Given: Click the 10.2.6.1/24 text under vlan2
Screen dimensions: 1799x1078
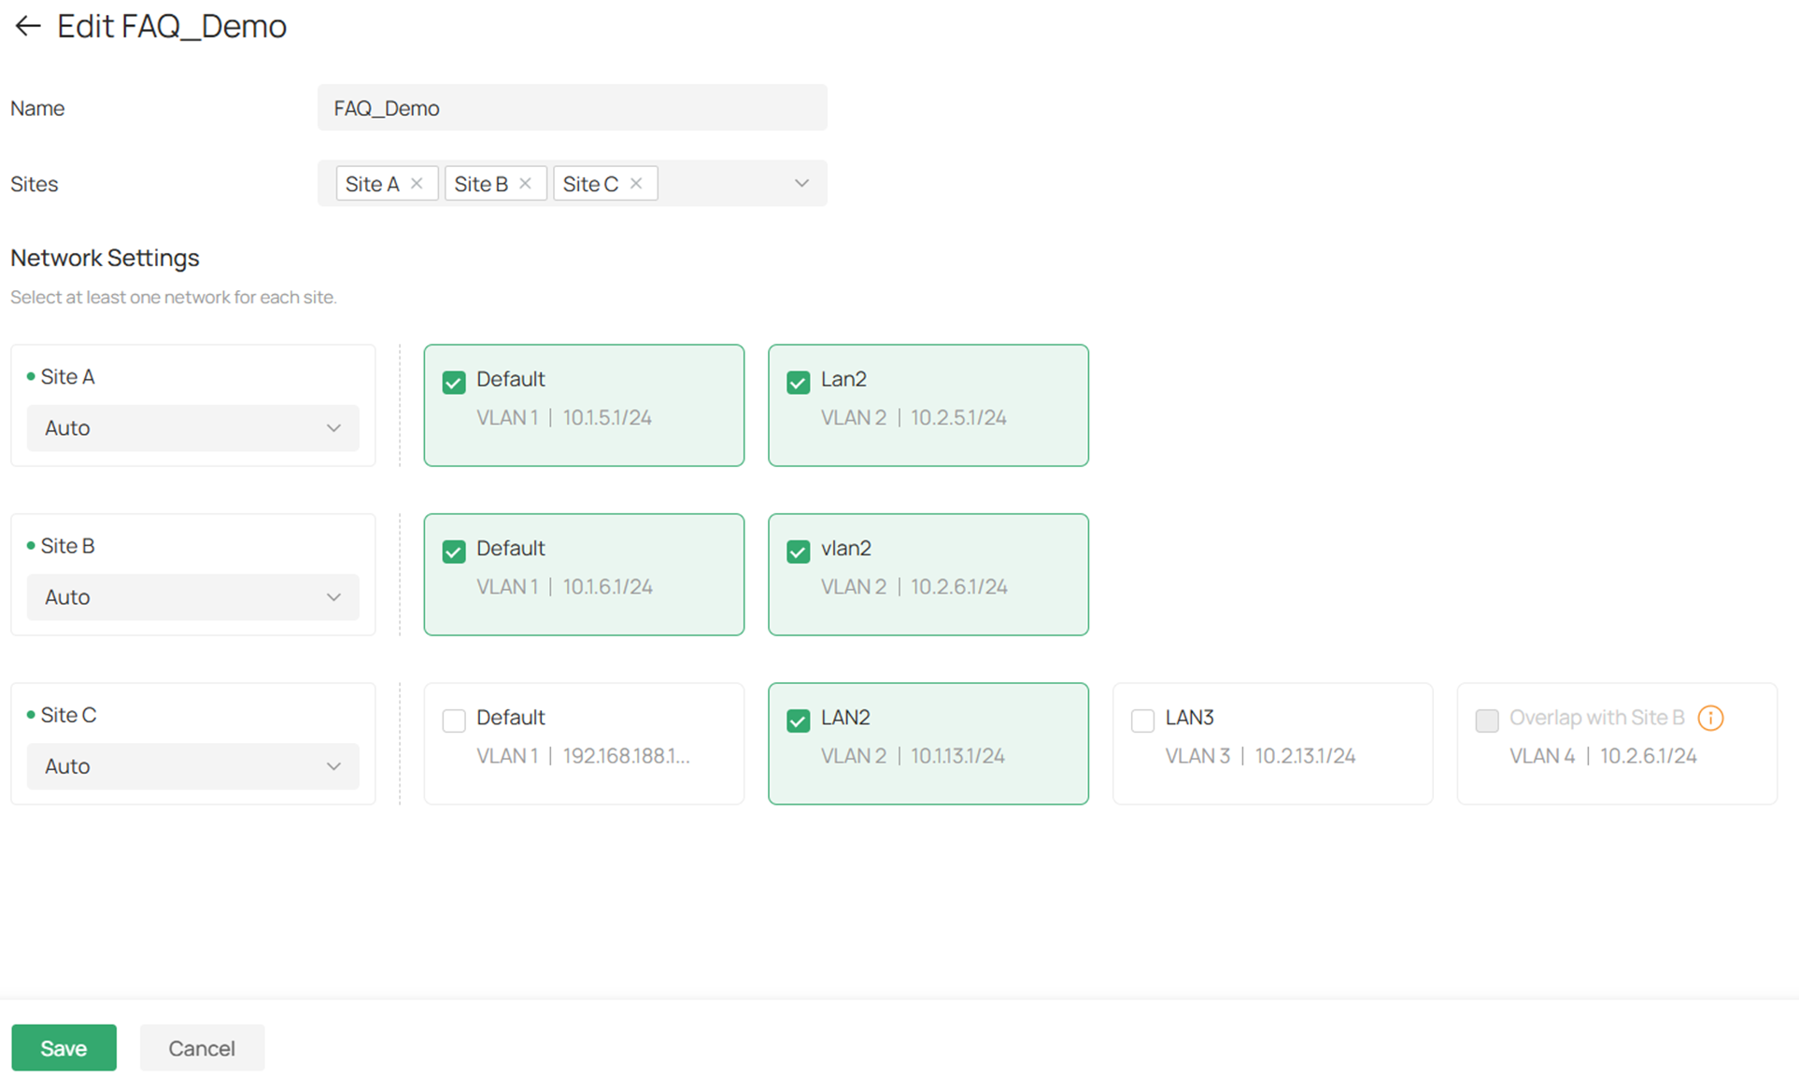Looking at the screenshot, I should pyautogui.click(x=958, y=587).
